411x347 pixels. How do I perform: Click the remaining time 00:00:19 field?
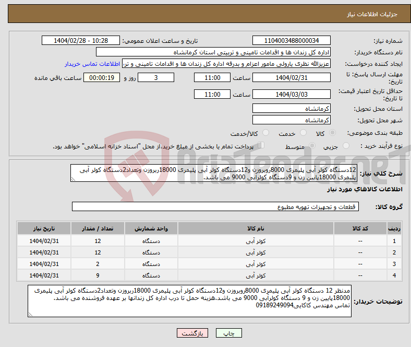click(x=102, y=77)
